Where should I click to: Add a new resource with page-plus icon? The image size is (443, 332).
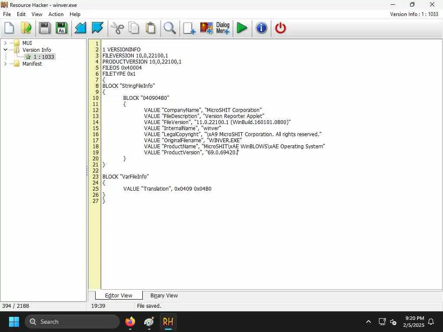[189, 28]
